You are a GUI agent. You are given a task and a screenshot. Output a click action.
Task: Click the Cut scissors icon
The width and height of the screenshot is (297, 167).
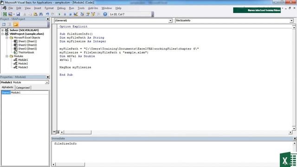[x=25, y=14]
